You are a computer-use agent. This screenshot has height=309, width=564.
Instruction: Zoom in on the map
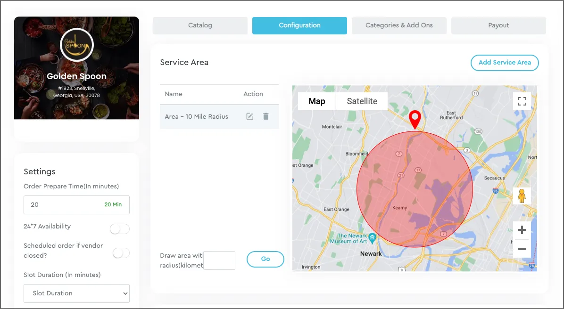point(522,230)
